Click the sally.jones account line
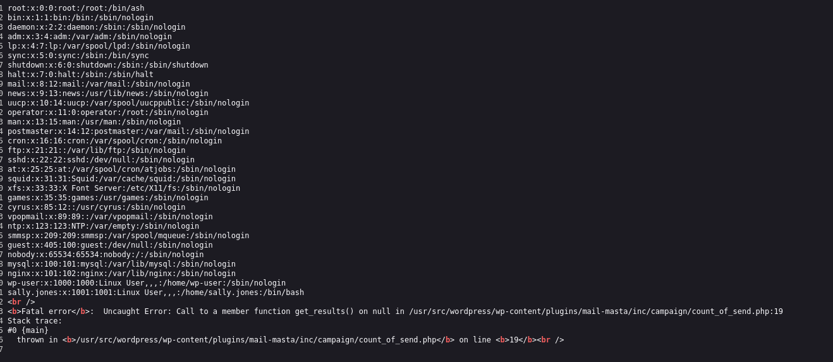833x362 pixels. tap(155, 293)
